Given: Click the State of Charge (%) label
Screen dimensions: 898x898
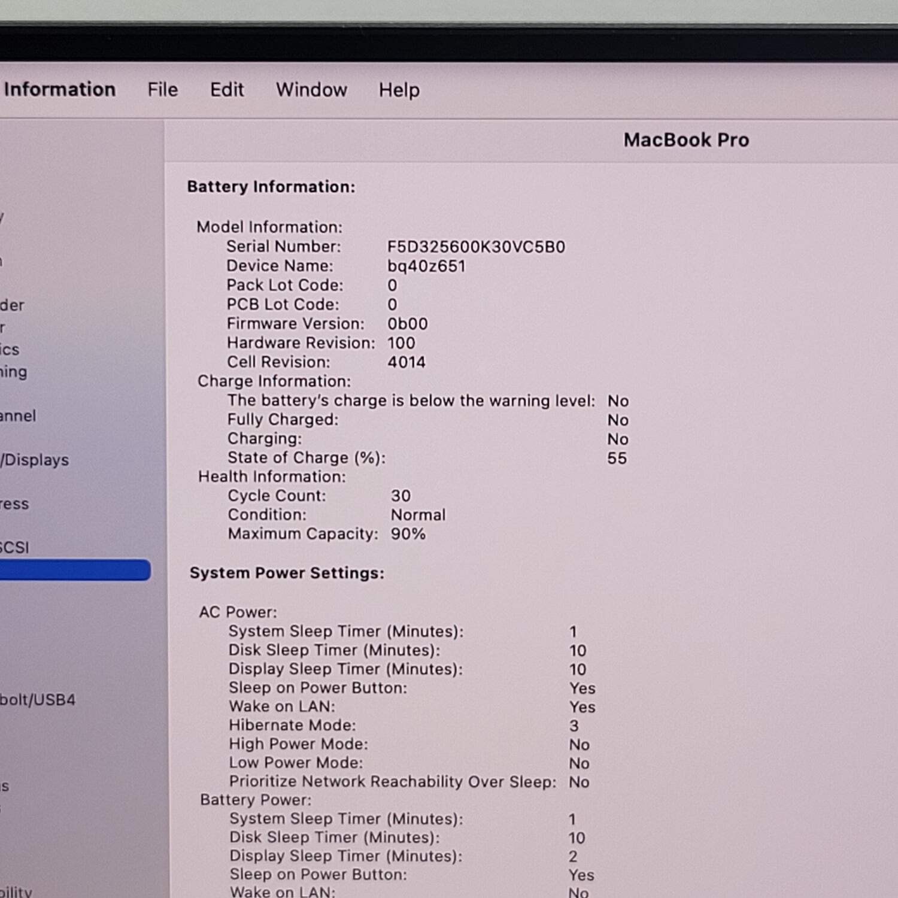Looking at the screenshot, I should click(x=307, y=458).
